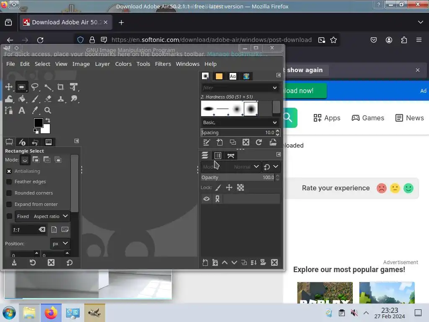Switch to the Channels tab
429x322 pixels.
[218, 156]
